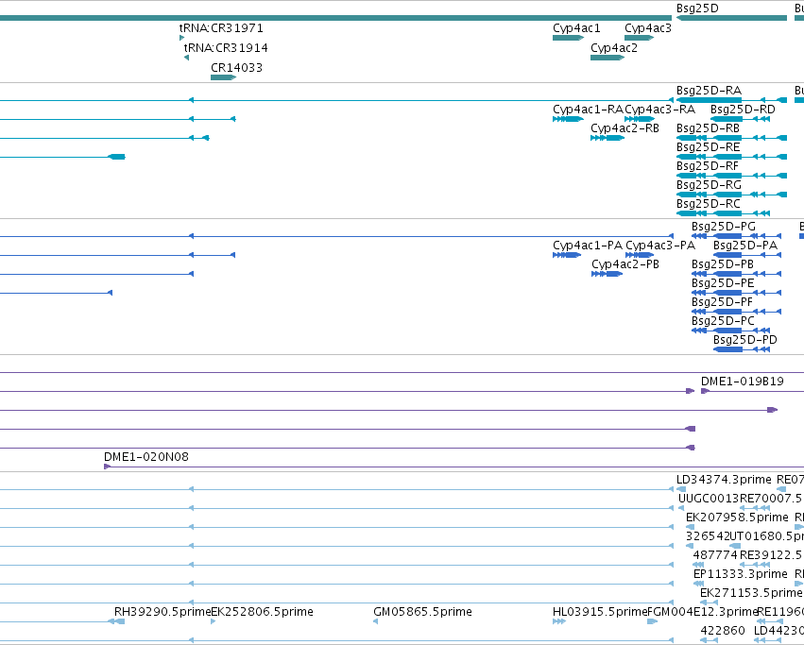Select the Cyp4ac3-PA protein glyph
804x645 pixels.
[640, 255]
